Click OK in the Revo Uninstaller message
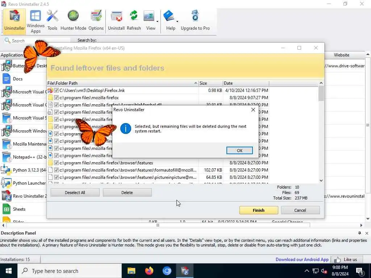The width and height of the screenshot is (371, 278). [x=239, y=150]
